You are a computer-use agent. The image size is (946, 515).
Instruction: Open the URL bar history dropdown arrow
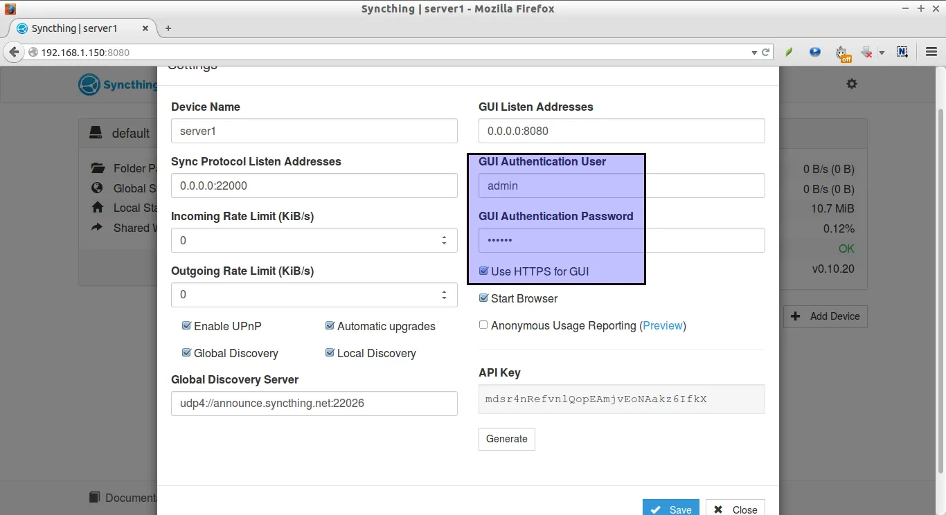754,53
